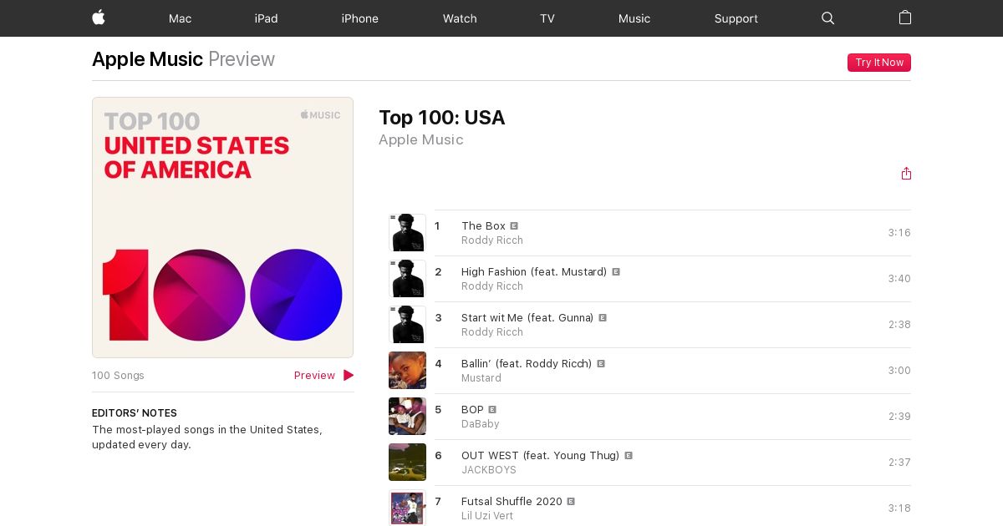1003x526 pixels.
Task: Open the shopping bag icon
Action: click(905, 18)
